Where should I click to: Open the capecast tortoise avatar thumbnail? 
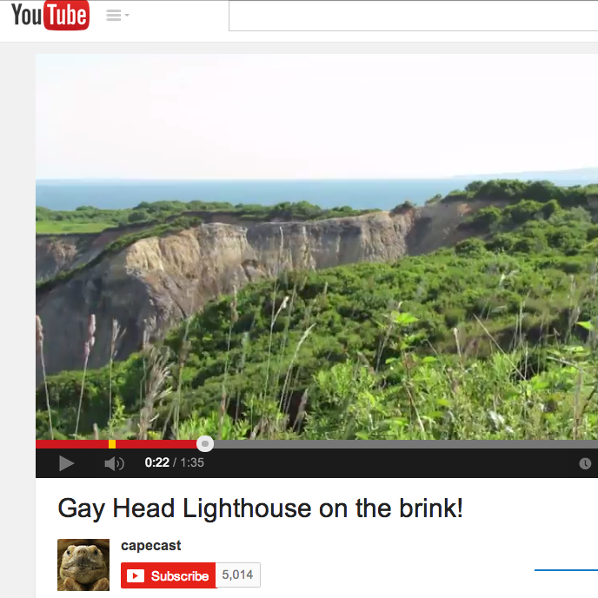[83, 565]
